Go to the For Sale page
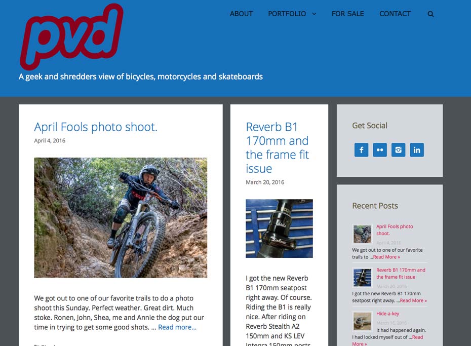The width and height of the screenshot is (471, 346). tap(348, 14)
